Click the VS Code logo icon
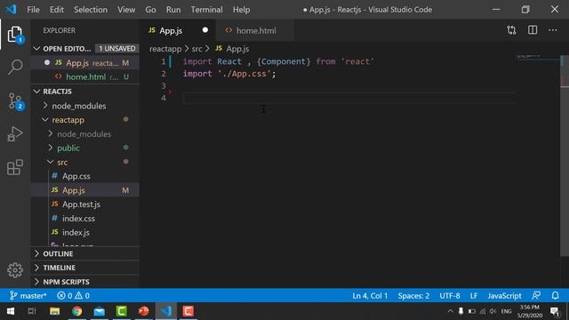This screenshot has height=320, width=569. click(x=11, y=9)
